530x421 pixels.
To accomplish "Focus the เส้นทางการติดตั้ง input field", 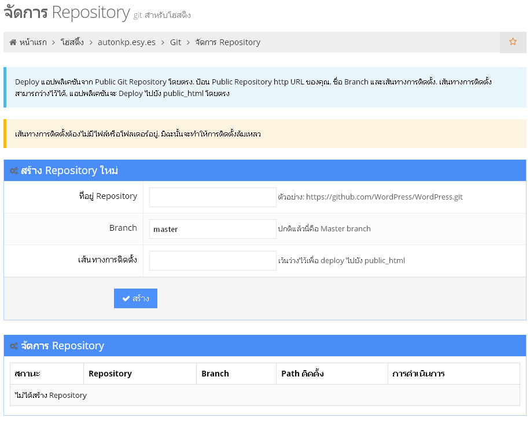I will pos(212,261).
